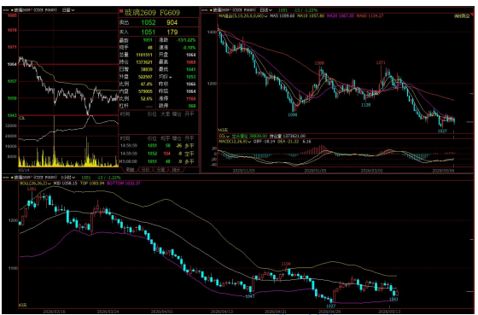Viewport: 478px width, 315px height.
Task: Switch to the 统计 tab below the trade list
Action: tap(177, 170)
